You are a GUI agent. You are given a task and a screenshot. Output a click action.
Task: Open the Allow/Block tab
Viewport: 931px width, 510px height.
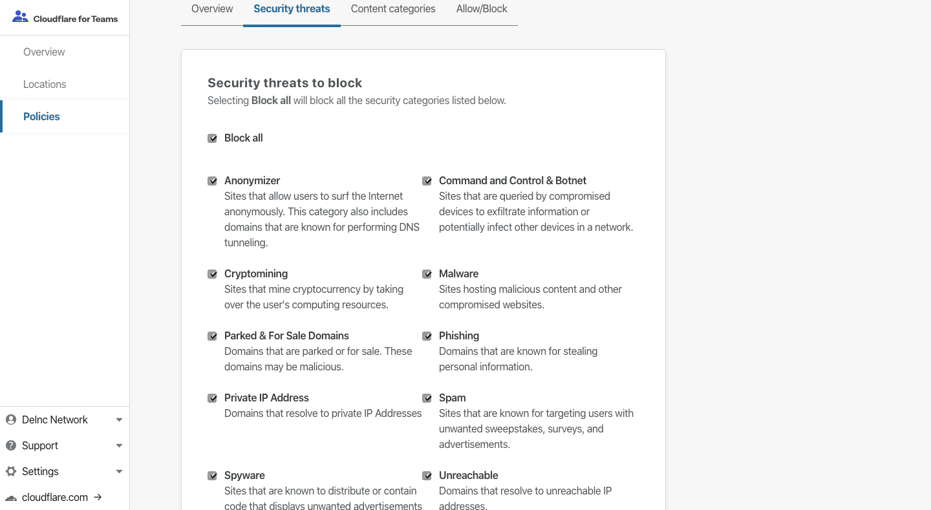[482, 9]
